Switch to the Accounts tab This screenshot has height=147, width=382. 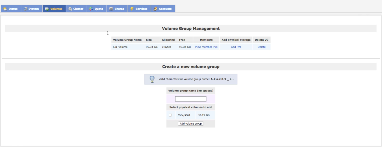pos(163,9)
